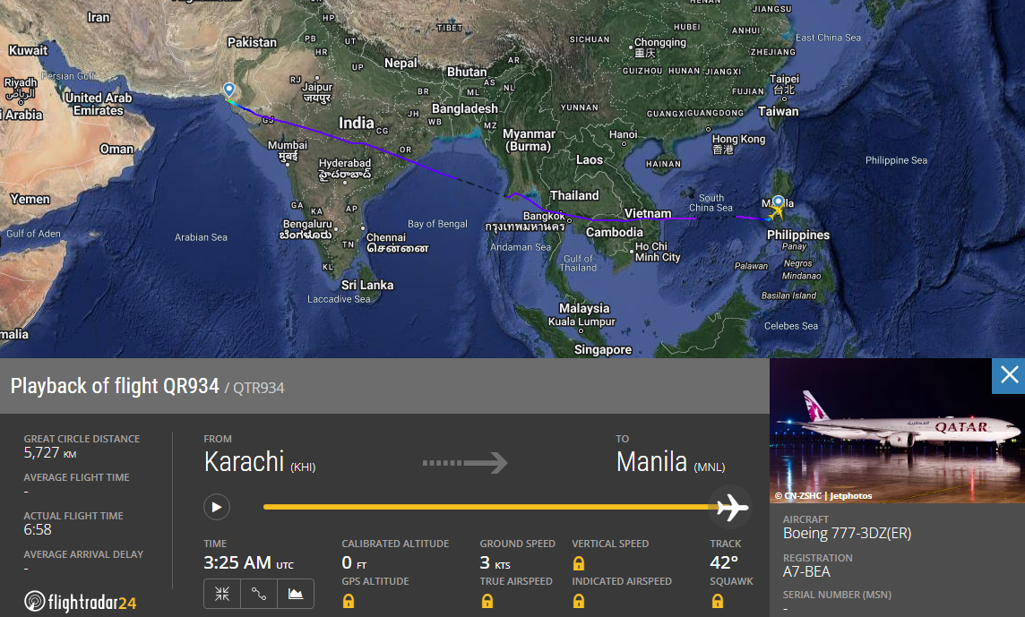
Task: Click the yellow playback progress bar
Action: pos(487,507)
